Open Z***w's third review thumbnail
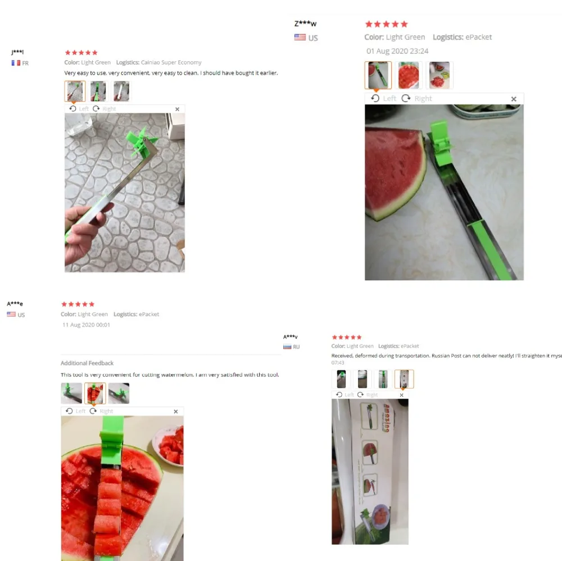The height and width of the screenshot is (561, 562). pyautogui.click(x=439, y=75)
